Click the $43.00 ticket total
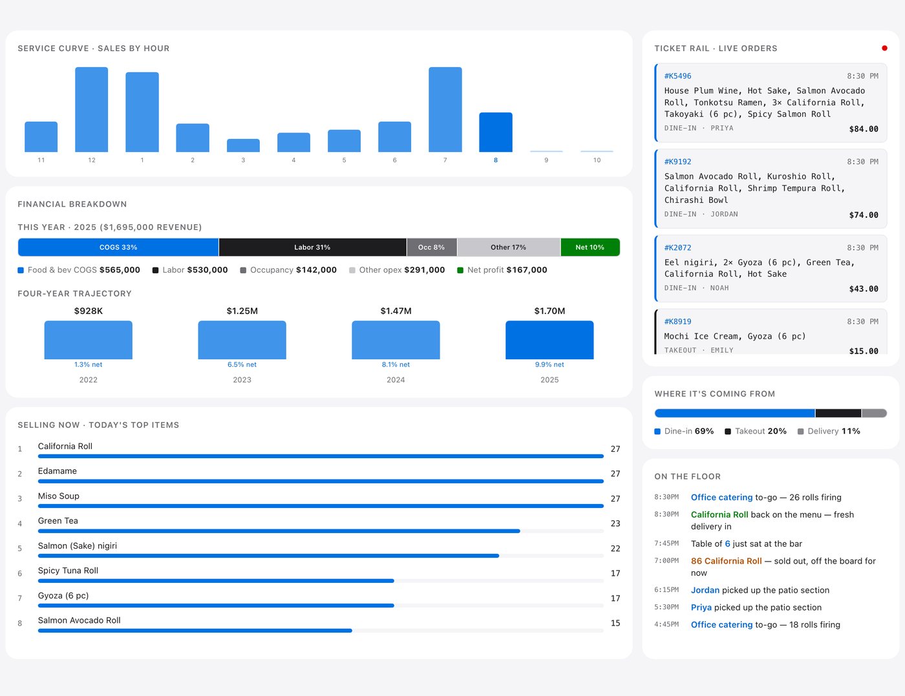This screenshot has width=905, height=696. 864,289
